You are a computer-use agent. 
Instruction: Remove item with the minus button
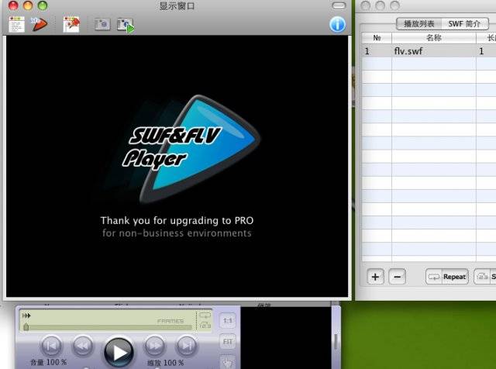tap(396, 276)
